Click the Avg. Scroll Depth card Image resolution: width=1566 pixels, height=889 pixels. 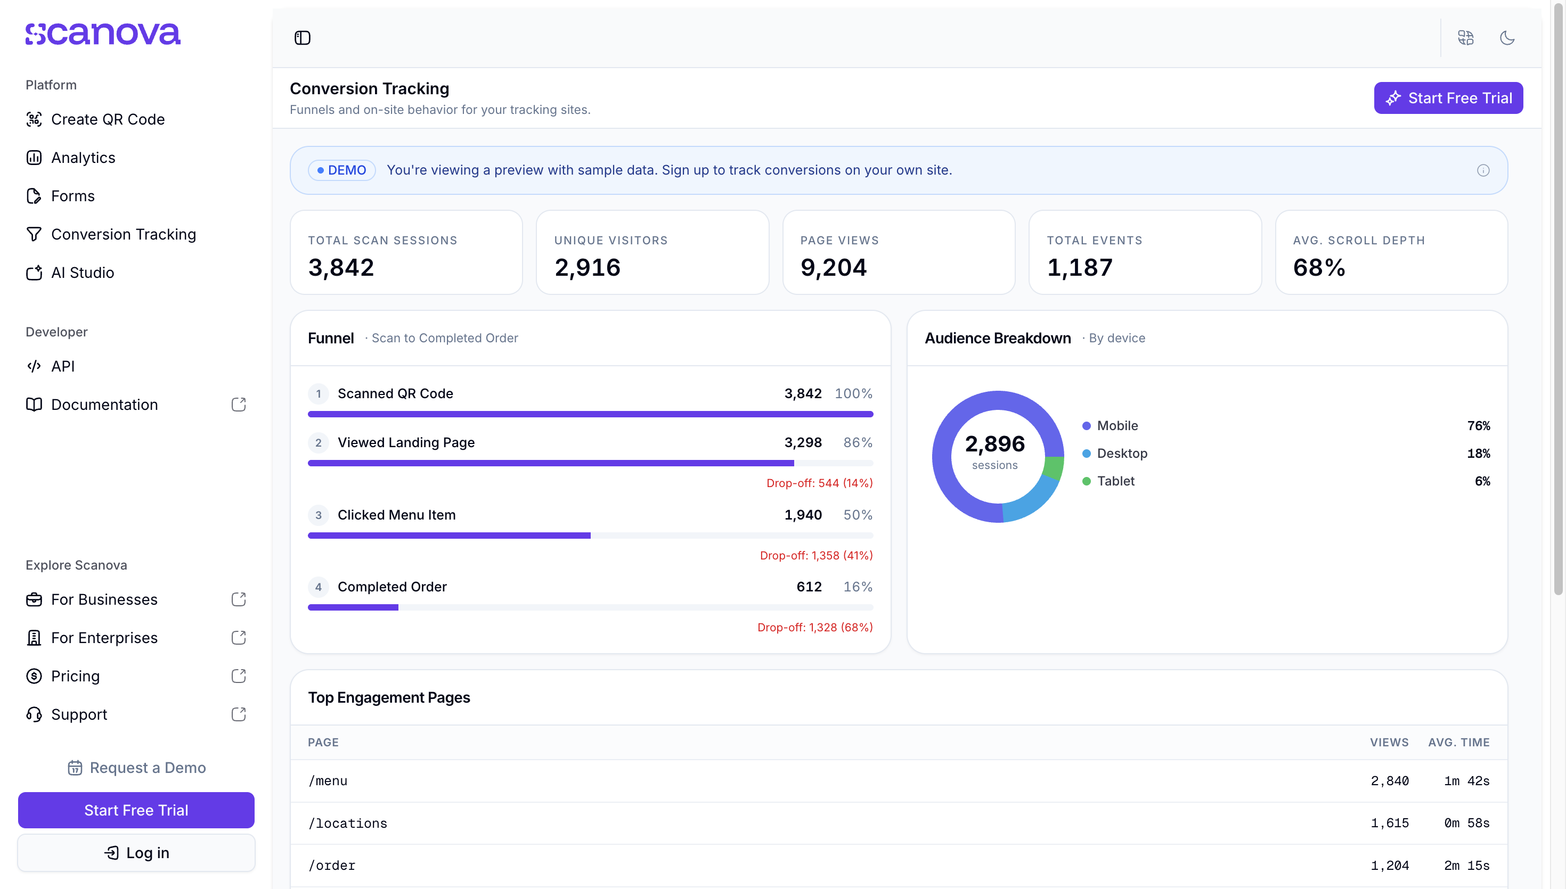1391,253
